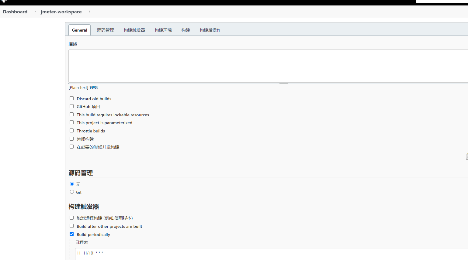The height and width of the screenshot is (260, 468).
Task: Switch to the 构建 tab
Action: (x=185, y=30)
